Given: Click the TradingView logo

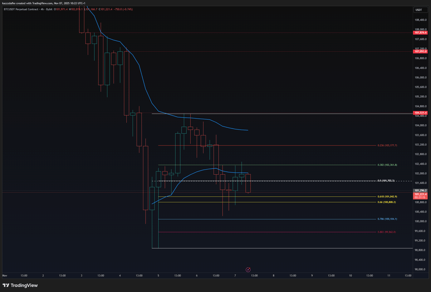Looking at the screenshot, I should [20, 286].
